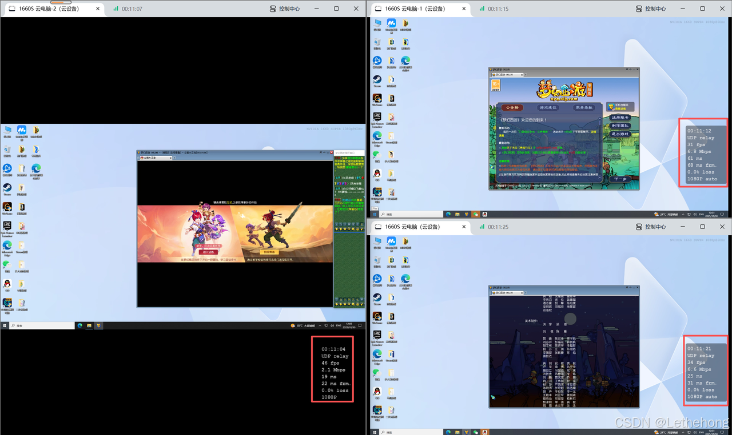Image resolution: width=732 pixels, height=435 pixels.
Task: Click the search box in 云电脑-1 taskbar
Action: coord(411,214)
